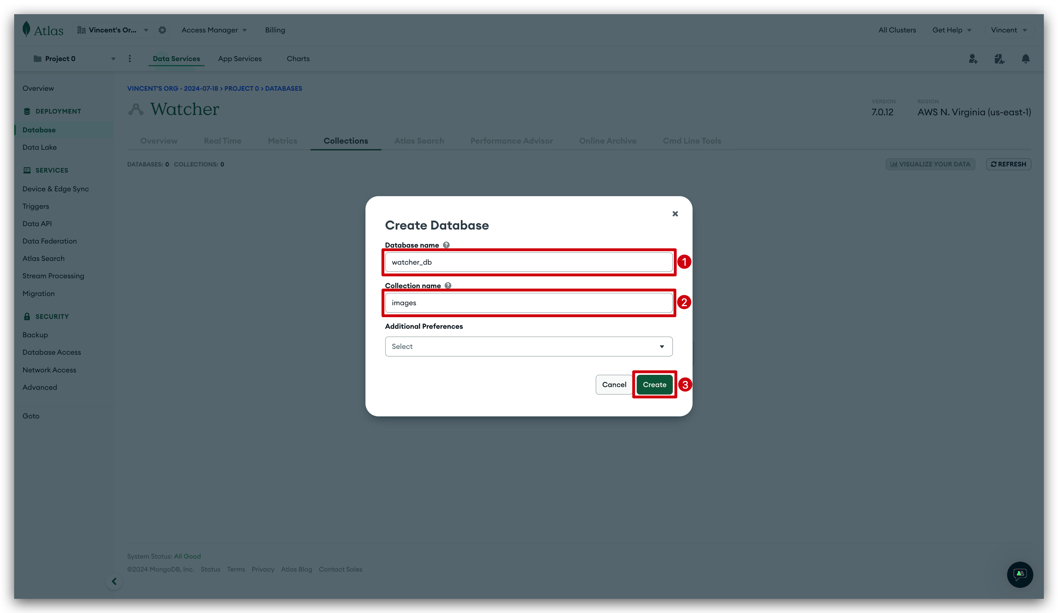Screen dimensions: 1058x613
Task: Click All Good system status link
Action: 187,556
